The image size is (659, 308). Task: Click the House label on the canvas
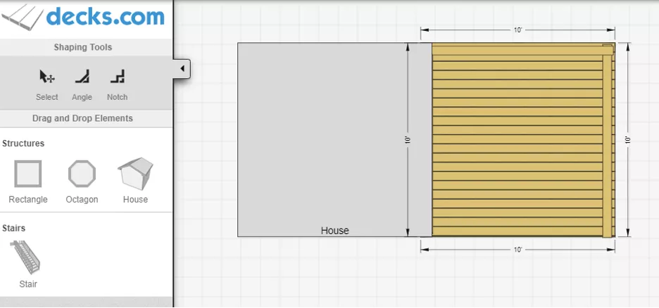pos(334,231)
